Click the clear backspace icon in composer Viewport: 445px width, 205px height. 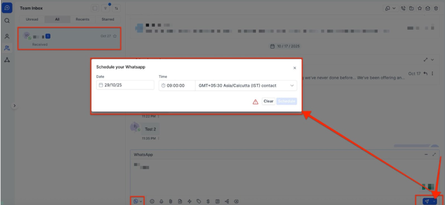click(x=236, y=201)
